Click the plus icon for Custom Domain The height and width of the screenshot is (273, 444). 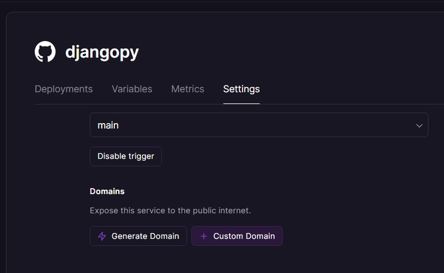tap(204, 236)
